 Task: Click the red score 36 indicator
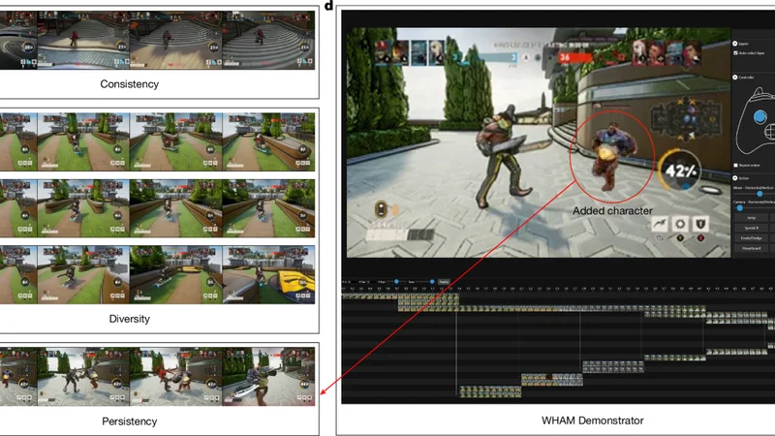coord(574,57)
